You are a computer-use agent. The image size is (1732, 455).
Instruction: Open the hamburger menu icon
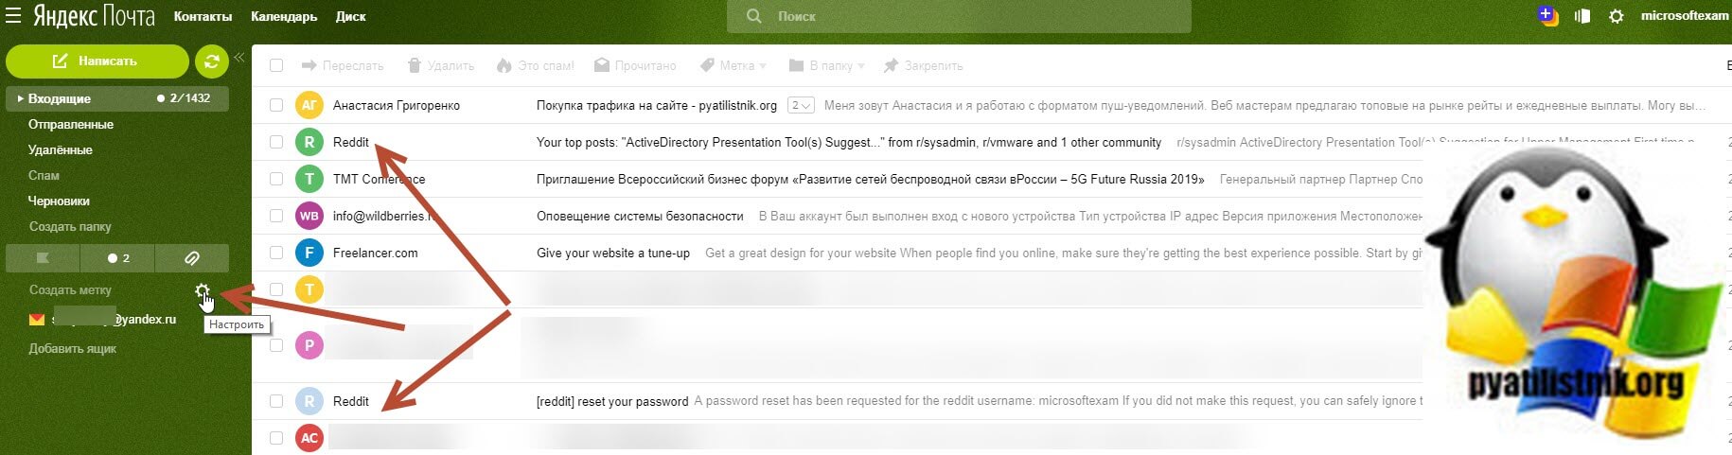point(13,15)
